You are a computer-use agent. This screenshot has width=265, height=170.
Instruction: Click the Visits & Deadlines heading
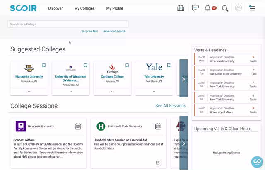(x=210, y=50)
